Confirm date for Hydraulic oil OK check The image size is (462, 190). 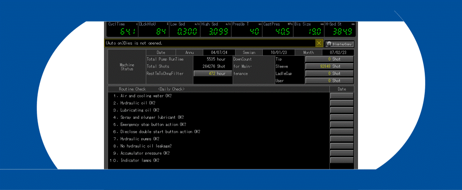click(x=341, y=103)
